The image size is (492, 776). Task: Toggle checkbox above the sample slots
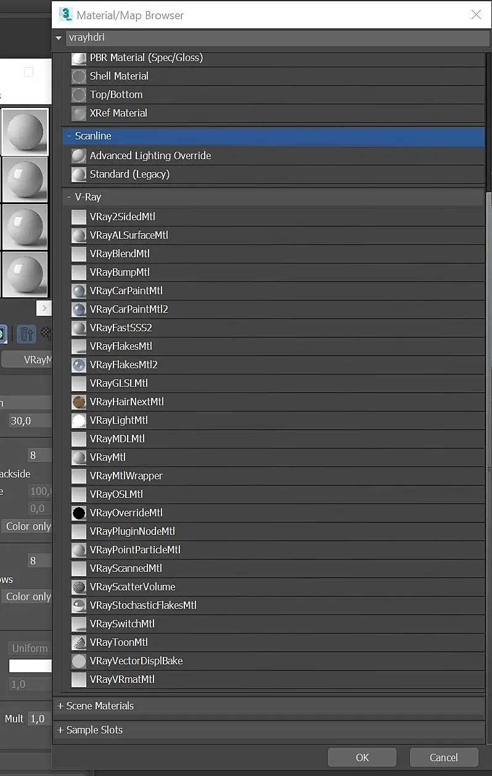click(28, 72)
